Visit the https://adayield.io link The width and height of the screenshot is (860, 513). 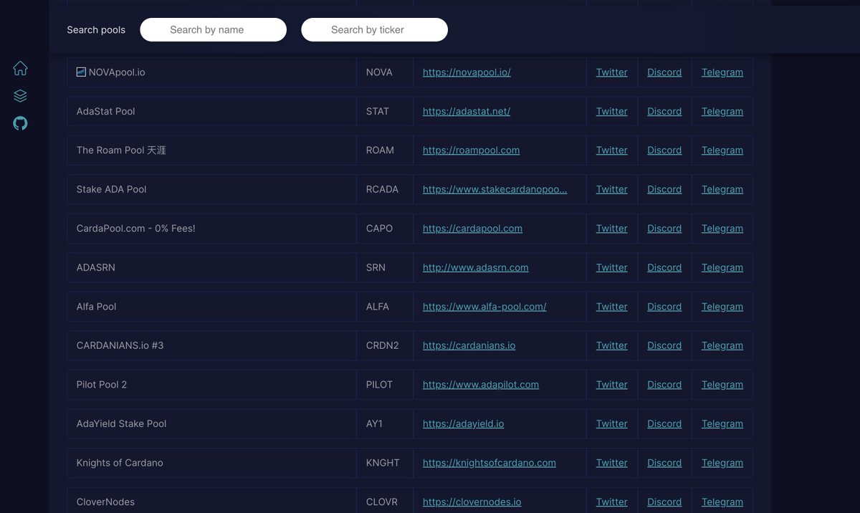point(463,423)
